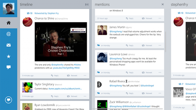Open more options on Chance to Shine tweet
Screen dimensions: 196x110
point(85,75)
